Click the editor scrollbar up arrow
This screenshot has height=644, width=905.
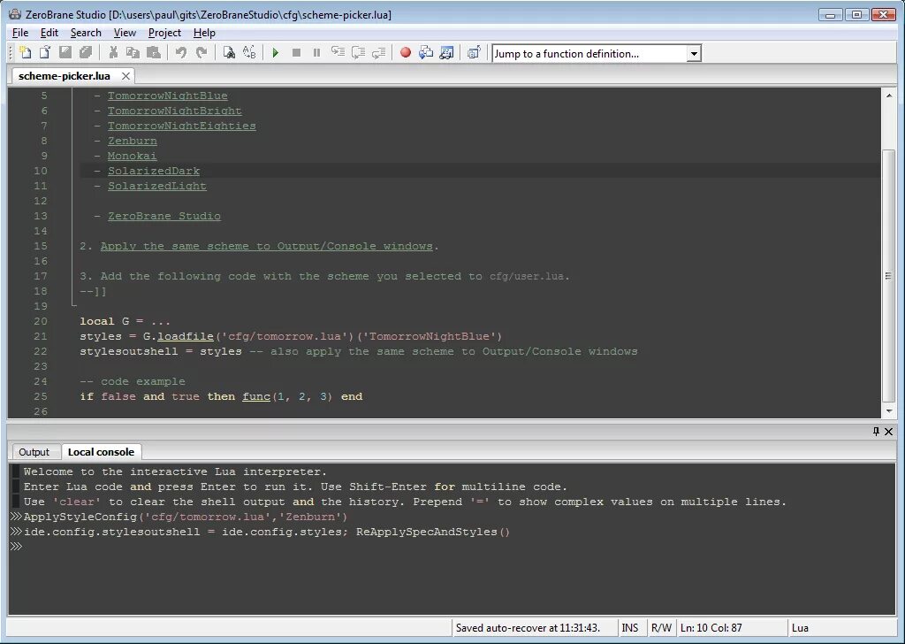[x=889, y=96]
